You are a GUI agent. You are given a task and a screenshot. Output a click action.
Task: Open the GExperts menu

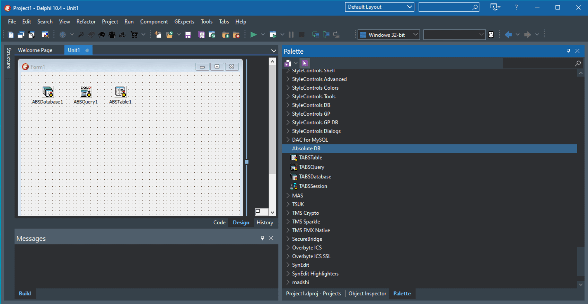click(x=184, y=21)
